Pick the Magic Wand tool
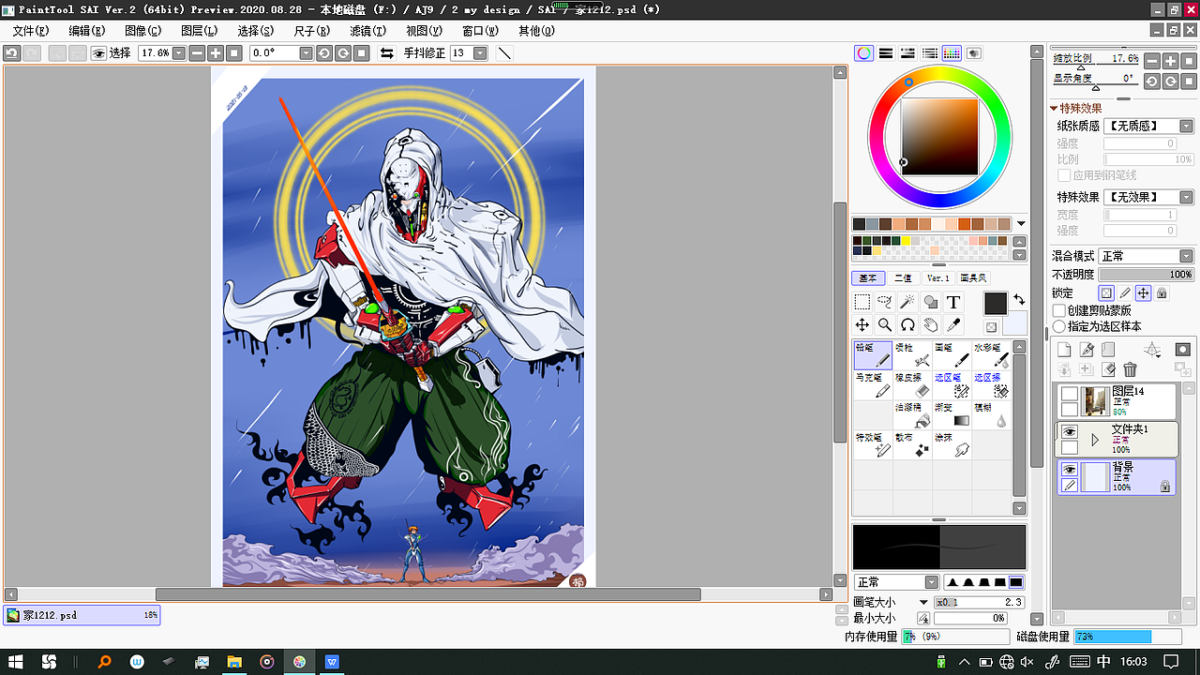Screen dimensions: 1200x675 click(x=907, y=302)
